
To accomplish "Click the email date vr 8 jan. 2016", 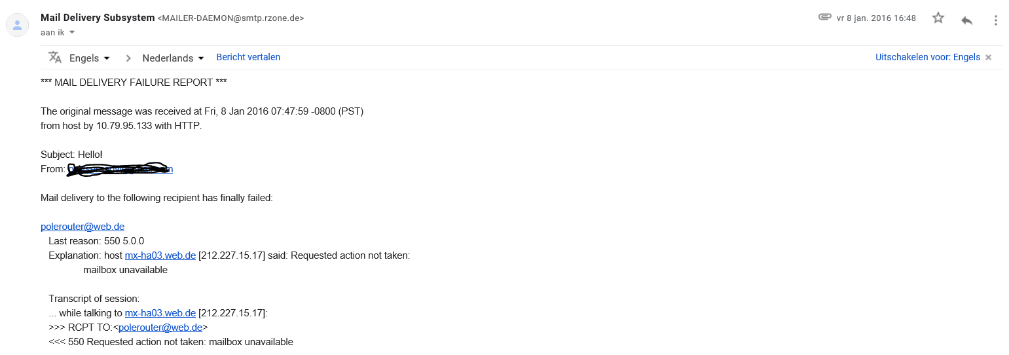I will (876, 18).
